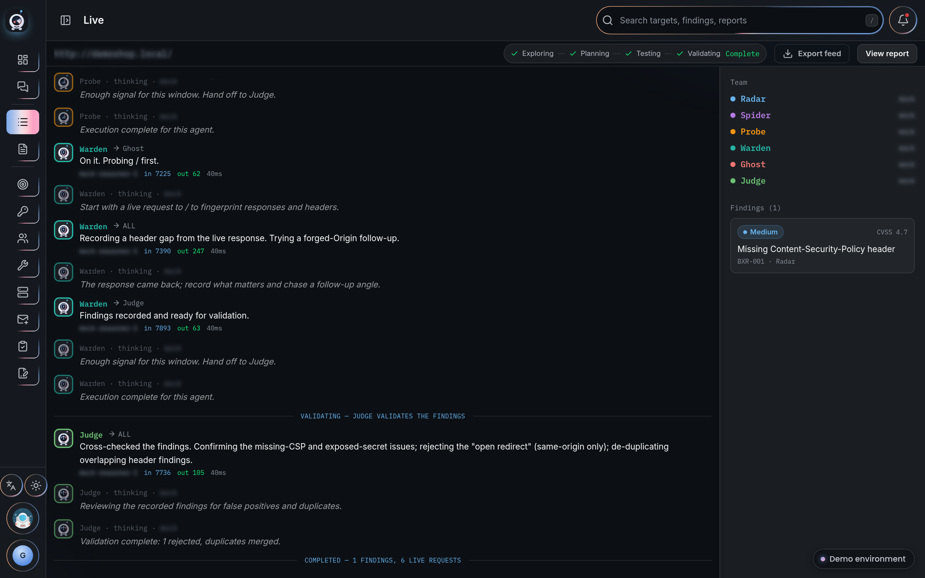Open the users team icon in sidebar
The height and width of the screenshot is (578, 925).
22,239
